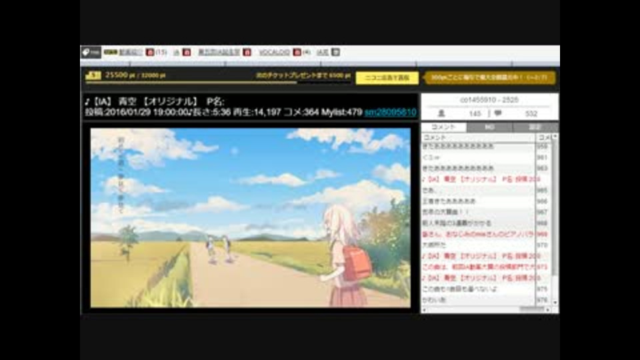This screenshot has width=640, height=360.
Task: Select comment row number 959
Action: (486, 146)
